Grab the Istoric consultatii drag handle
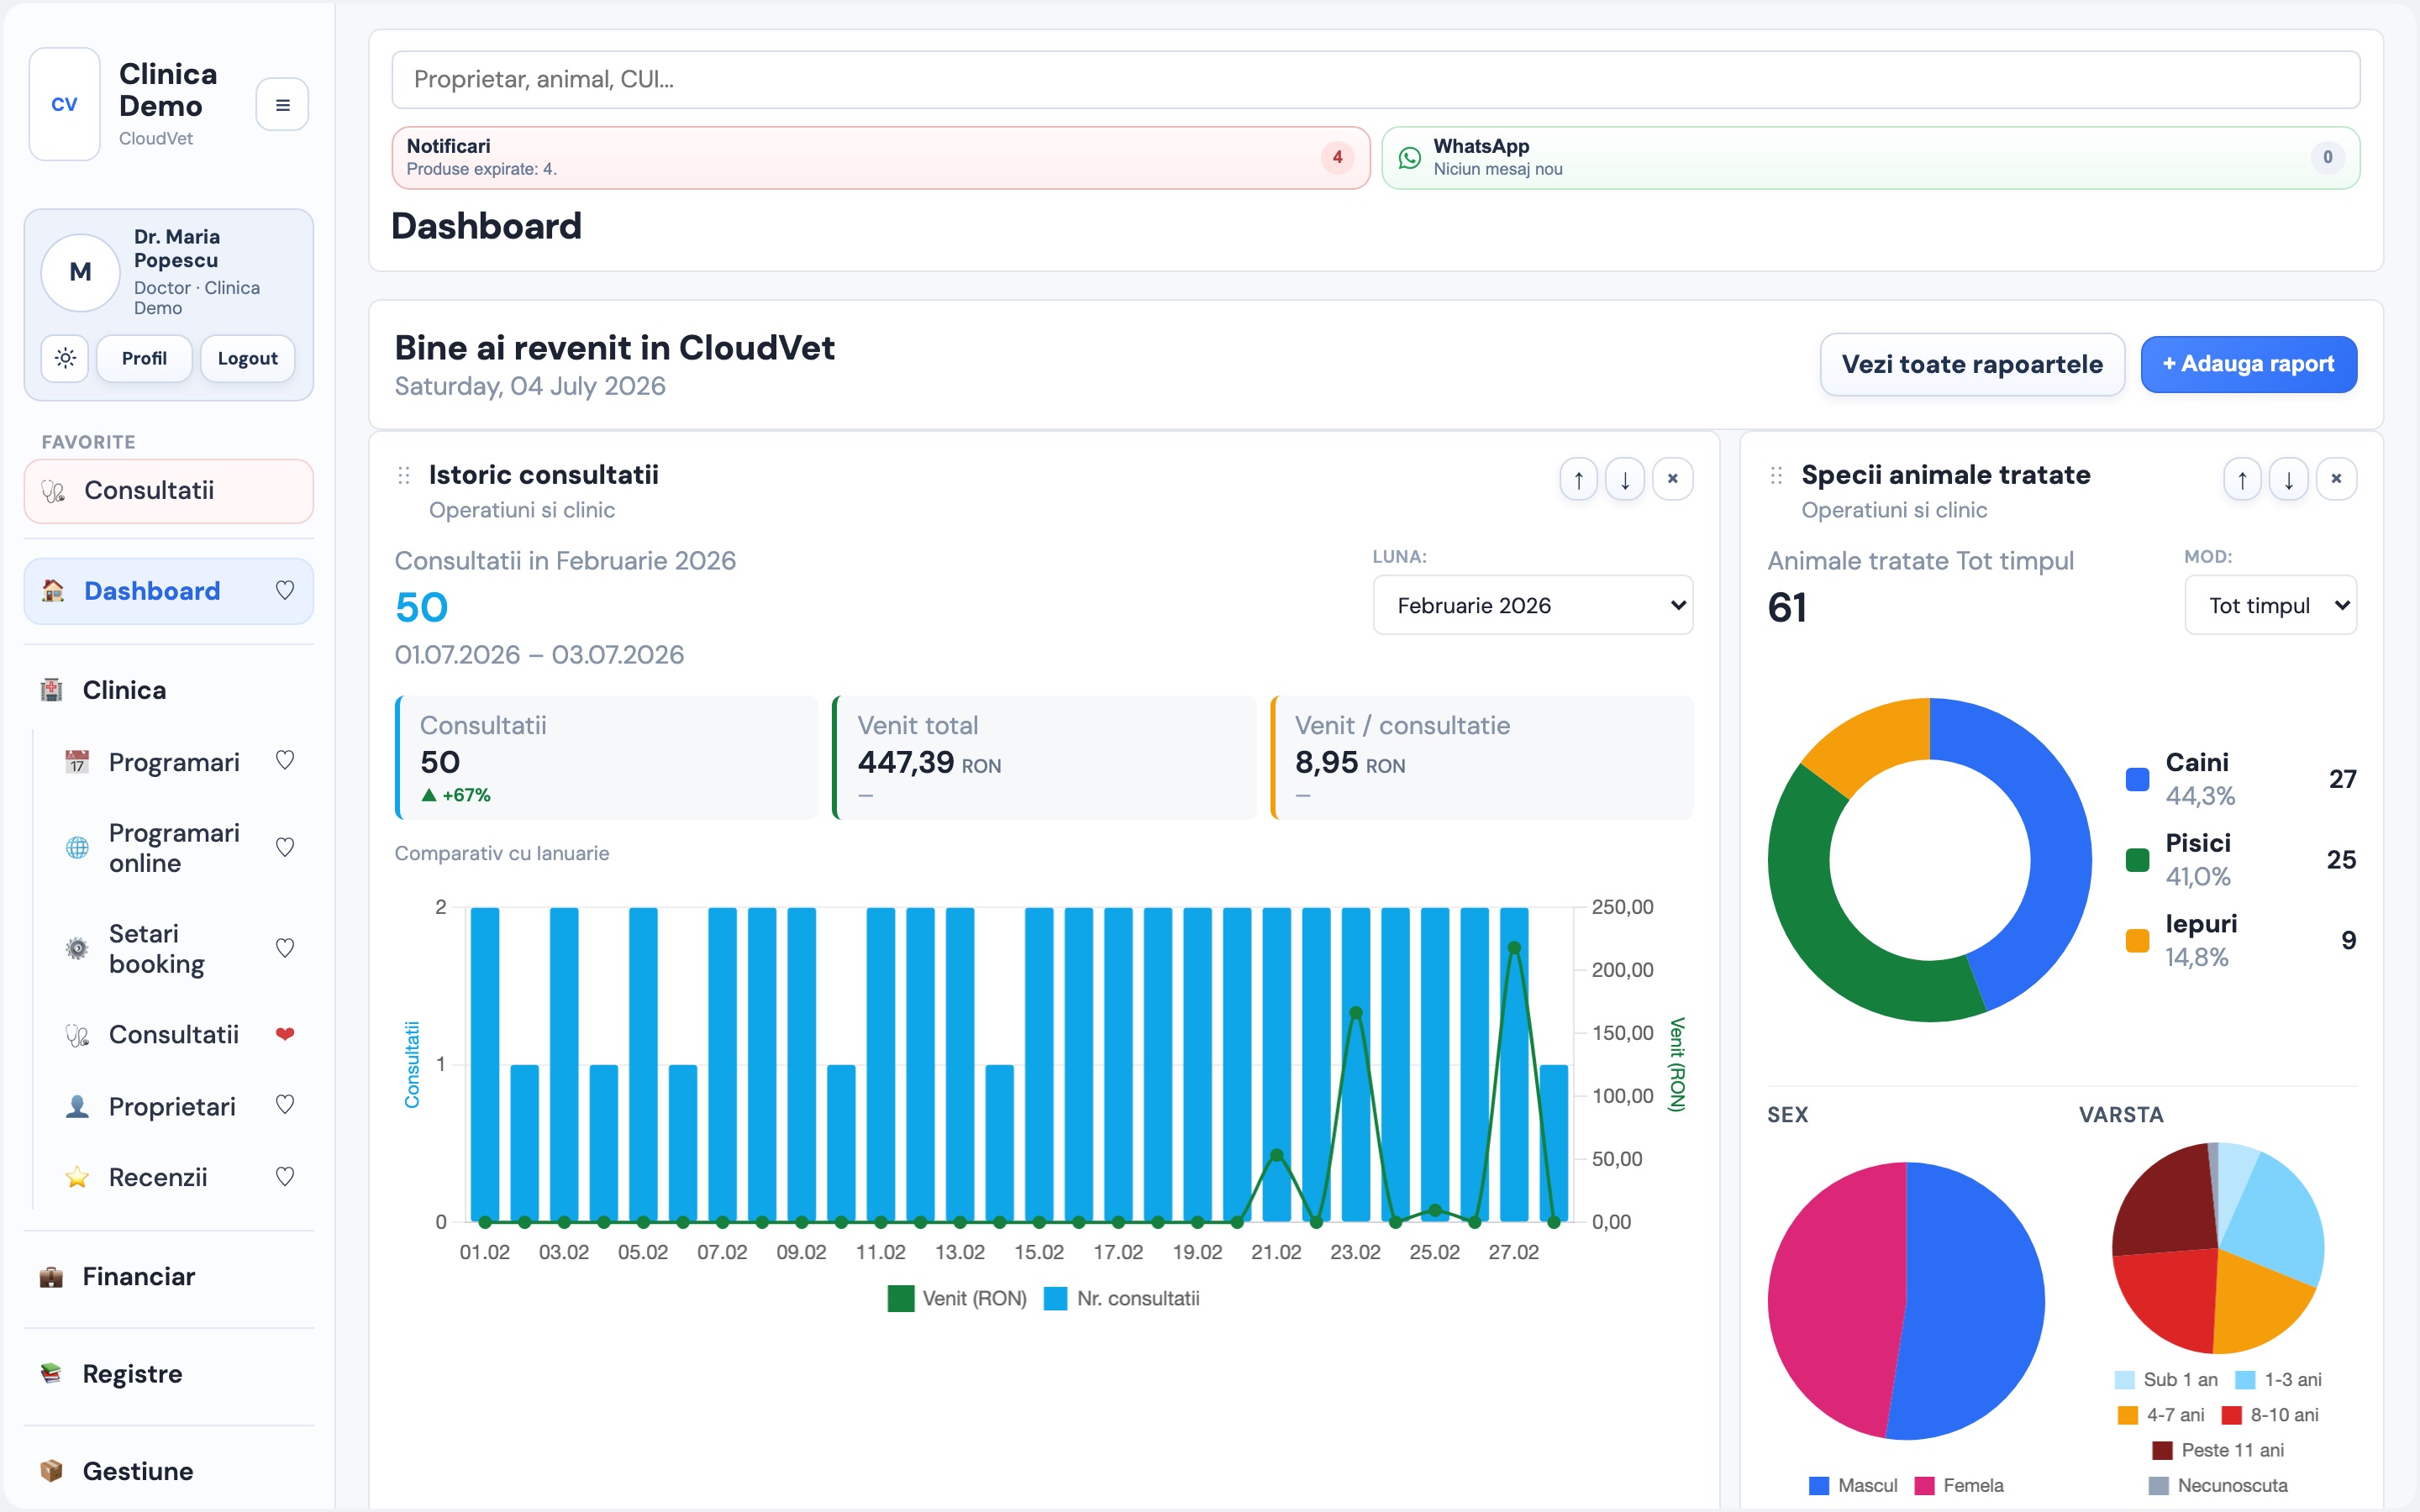The image size is (2420, 1512). click(x=404, y=475)
